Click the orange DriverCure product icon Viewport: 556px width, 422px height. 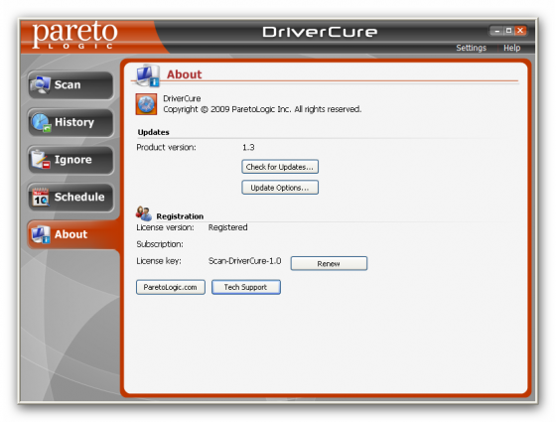coord(146,104)
